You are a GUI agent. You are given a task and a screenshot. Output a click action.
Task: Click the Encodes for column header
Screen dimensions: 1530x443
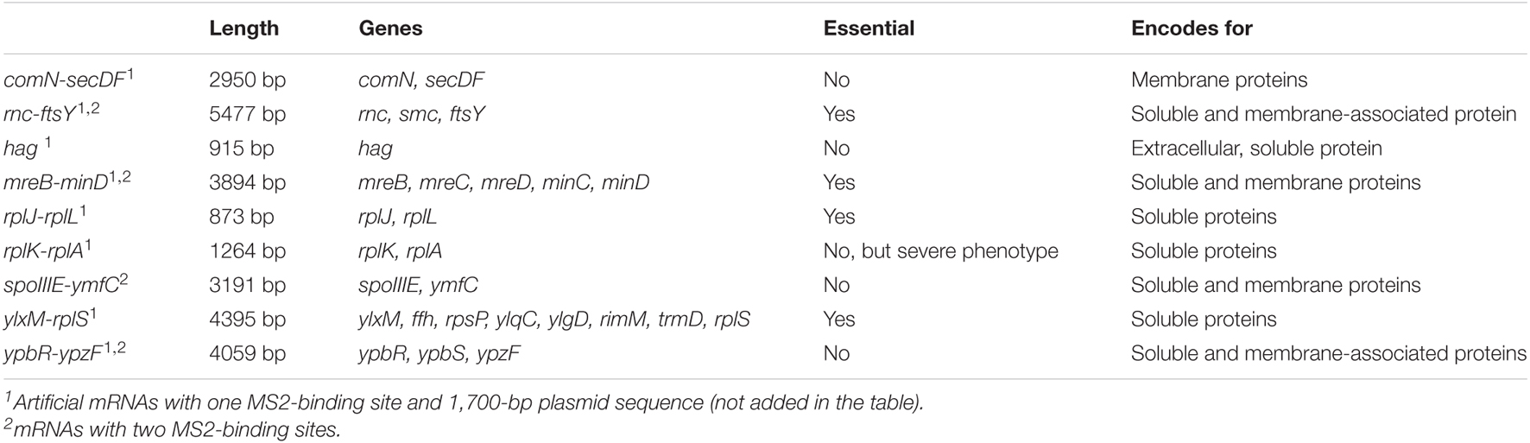coord(1192,28)
